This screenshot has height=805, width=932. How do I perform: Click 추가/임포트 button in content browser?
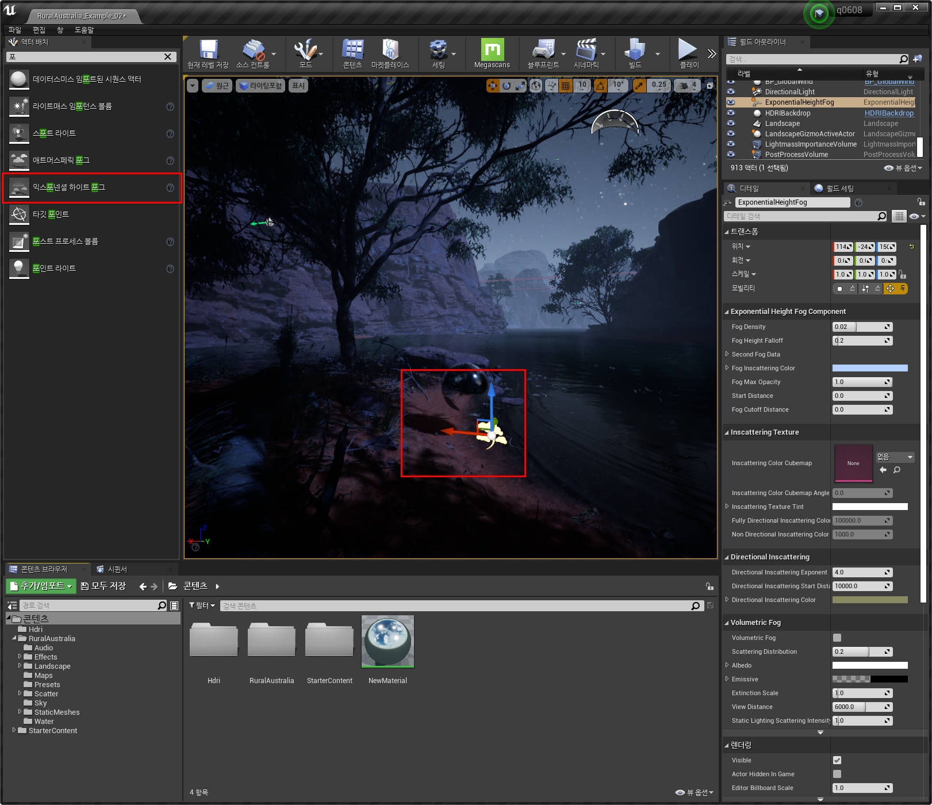[x=41, y=586]
